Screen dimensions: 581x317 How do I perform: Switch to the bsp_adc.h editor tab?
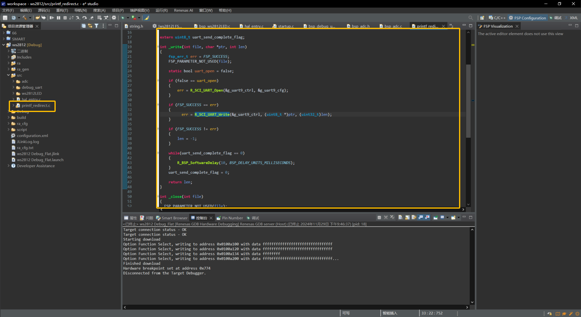pyautogui.click(x=359, y=26)
